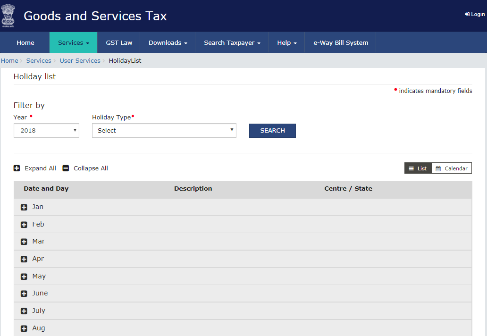This screenshot has width=487, height=336.
Task: Click the national emblem logo
Action: (8, 16)
